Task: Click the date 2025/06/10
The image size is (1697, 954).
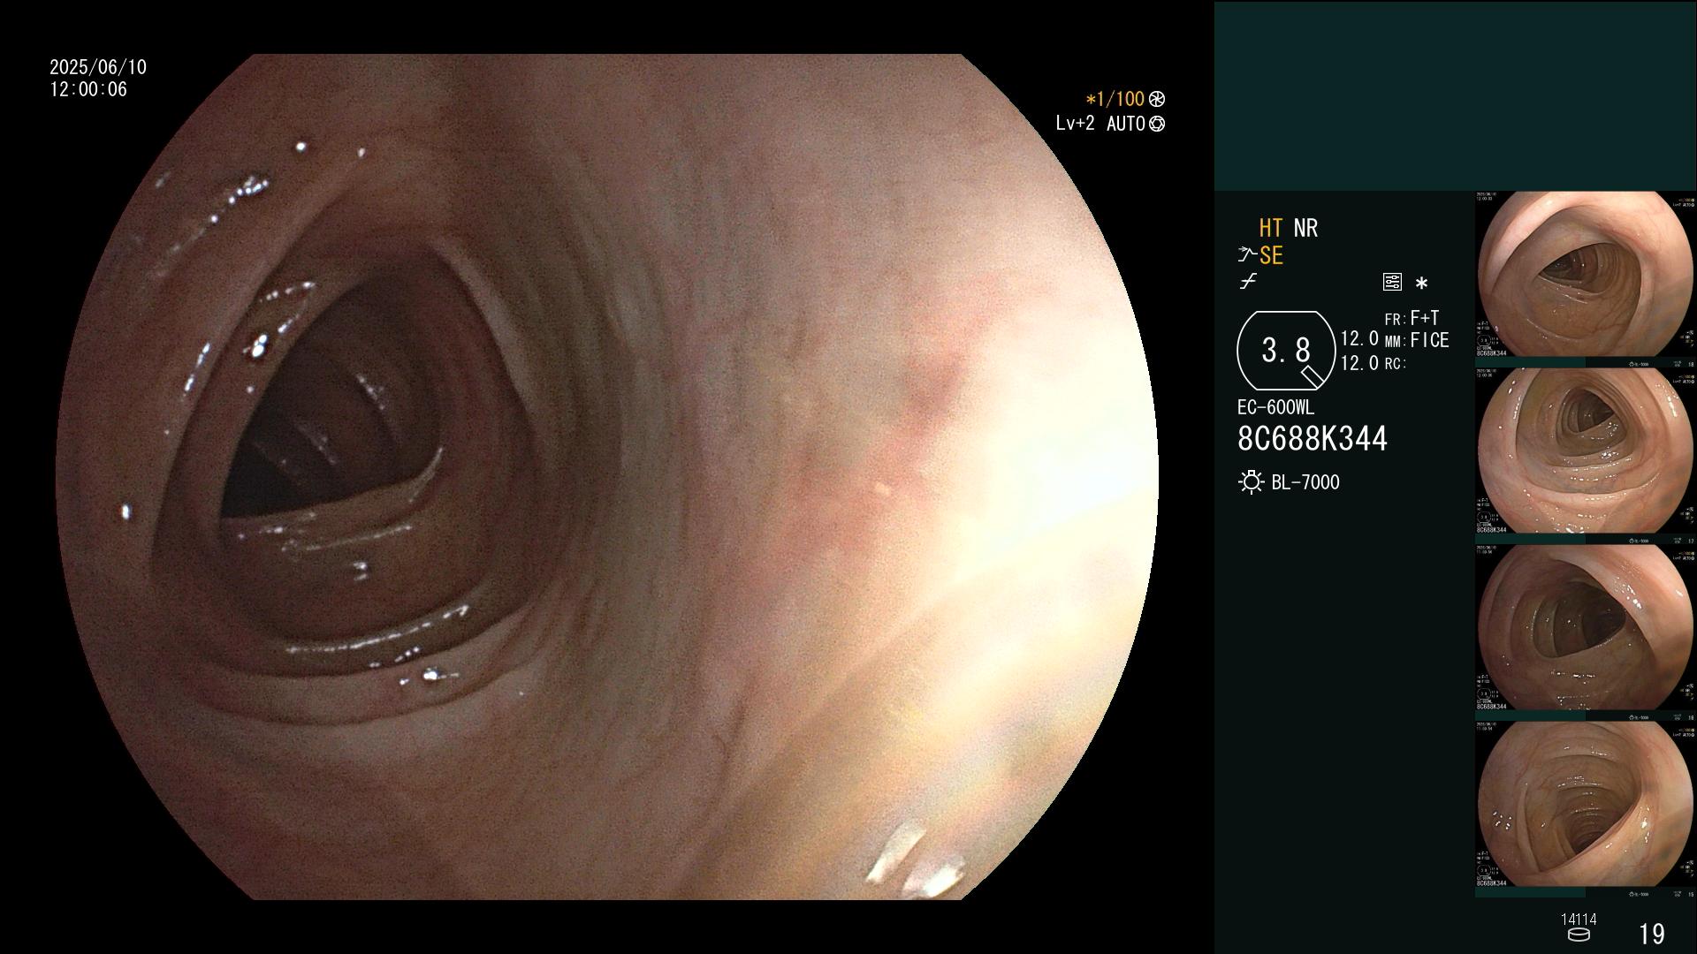Action: tap(98, 67)
